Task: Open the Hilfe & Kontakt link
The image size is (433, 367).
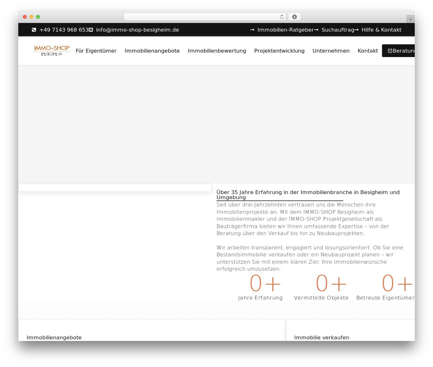Action: click(x=382, y=30)
